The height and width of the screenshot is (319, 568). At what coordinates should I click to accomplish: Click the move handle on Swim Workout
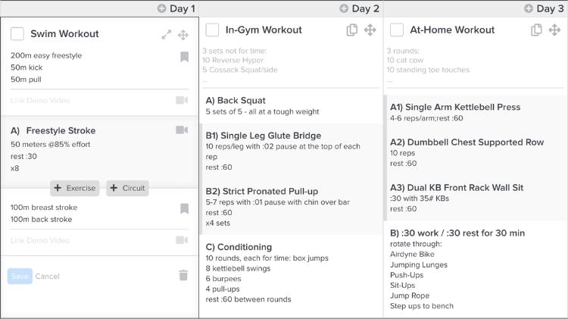pyautogui.click(x=183, y=35)
